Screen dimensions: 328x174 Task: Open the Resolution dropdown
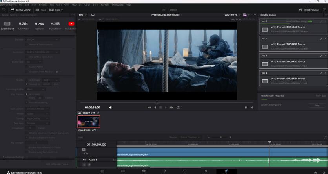click(42, 52)
